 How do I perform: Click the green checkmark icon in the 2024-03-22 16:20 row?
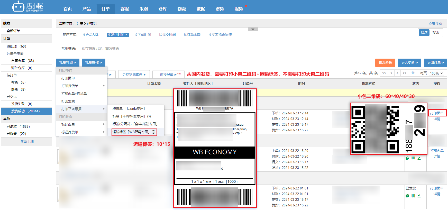click(x=419, y=158)
